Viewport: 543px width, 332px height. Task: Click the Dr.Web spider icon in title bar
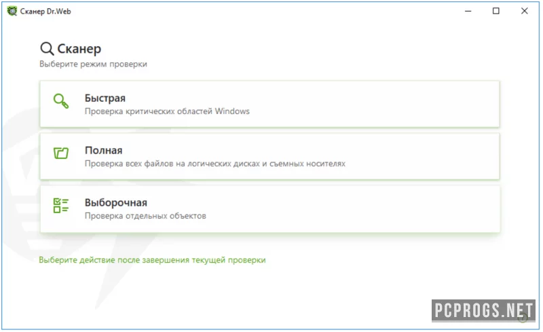[12, 11]
